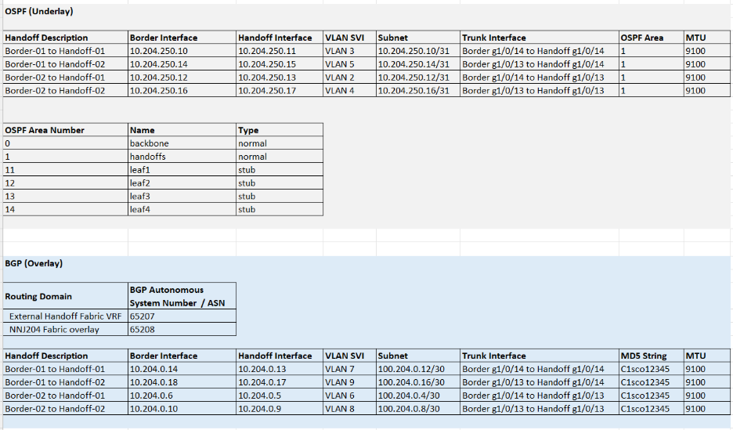The image size is (733, 430).
Task: Click the 'NNJ204 Fabric overlay' cell
Action: click(66, 330)
